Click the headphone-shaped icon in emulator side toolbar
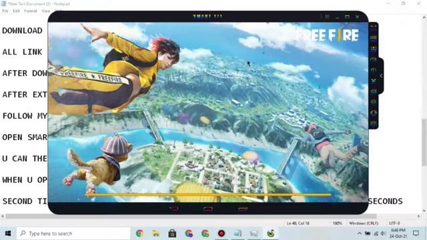 coord(374,113)
